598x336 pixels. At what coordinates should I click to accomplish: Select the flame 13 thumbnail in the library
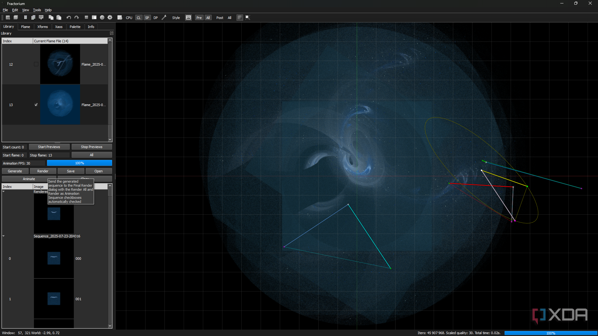click(60, 105)
